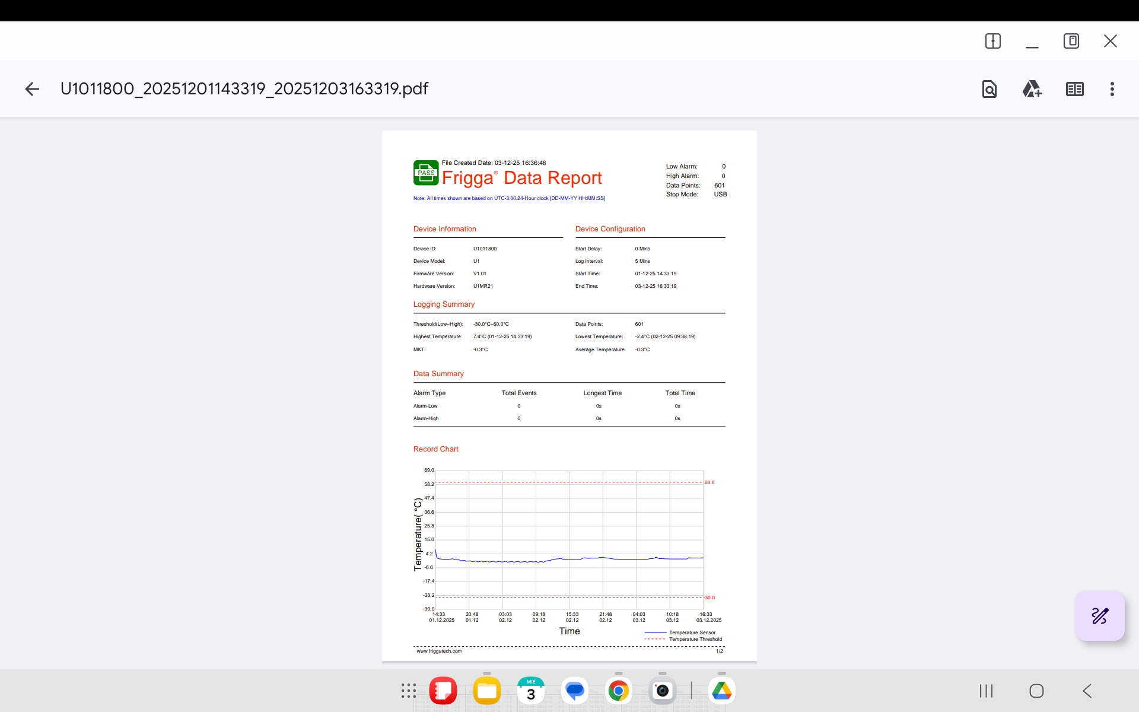Viewport: 1139px width, 712px height.
Task: Tap the floating pen annotate button
Action: pyautogui.click(x=1099, y=616)
